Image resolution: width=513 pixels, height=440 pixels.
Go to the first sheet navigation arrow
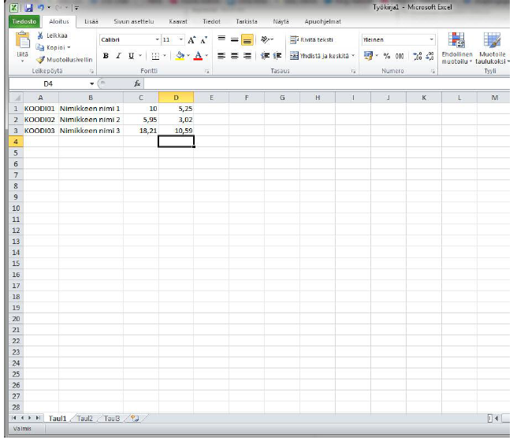coord(13,418)
